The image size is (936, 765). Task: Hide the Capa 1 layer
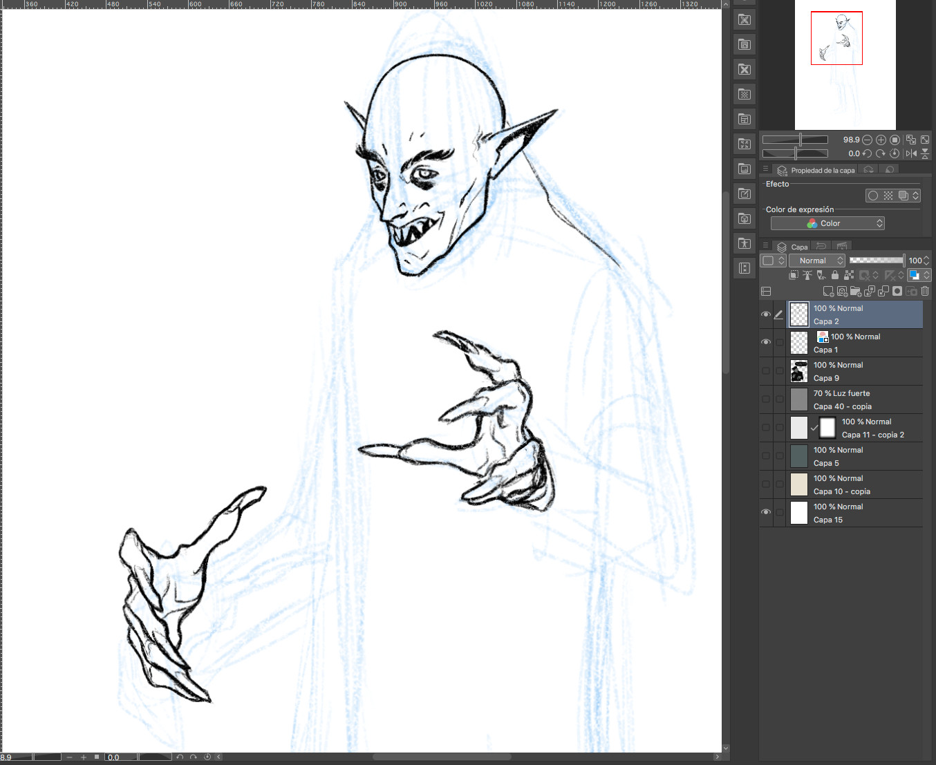point(766,342)
